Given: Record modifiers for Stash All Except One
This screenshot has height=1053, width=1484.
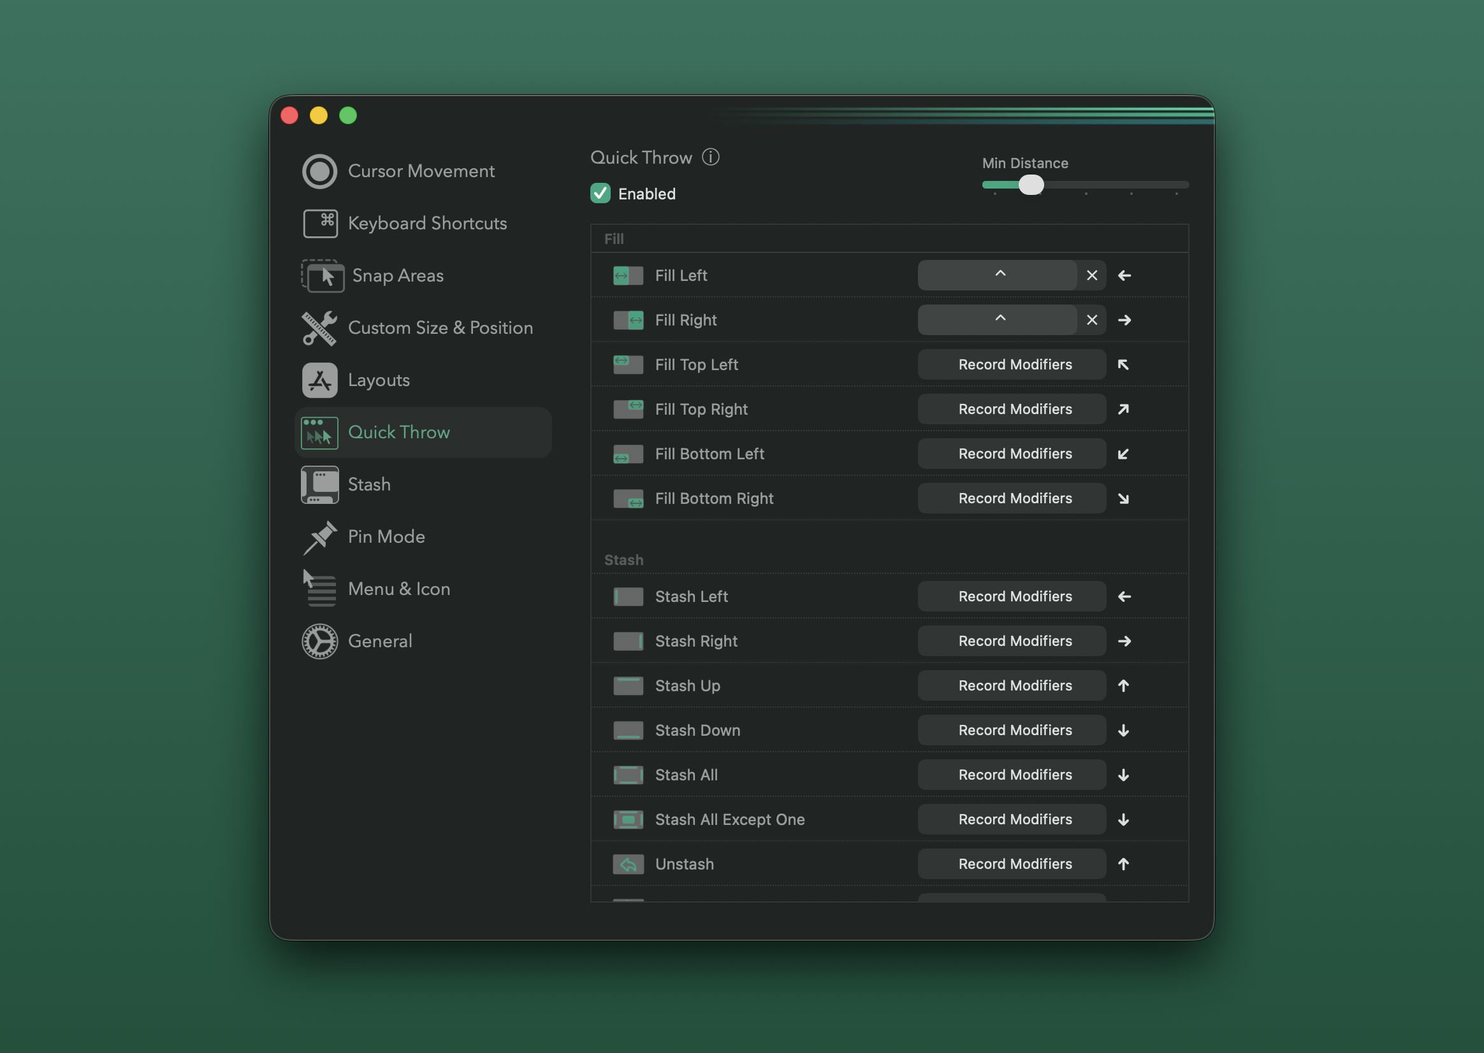Looking at the screenshot, I should tap(1012, 820).
